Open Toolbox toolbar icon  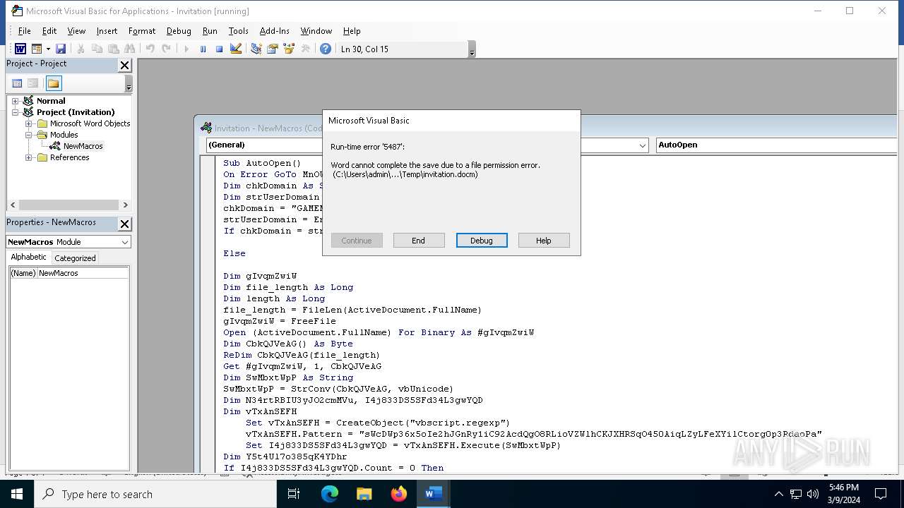tap(305, 49)
